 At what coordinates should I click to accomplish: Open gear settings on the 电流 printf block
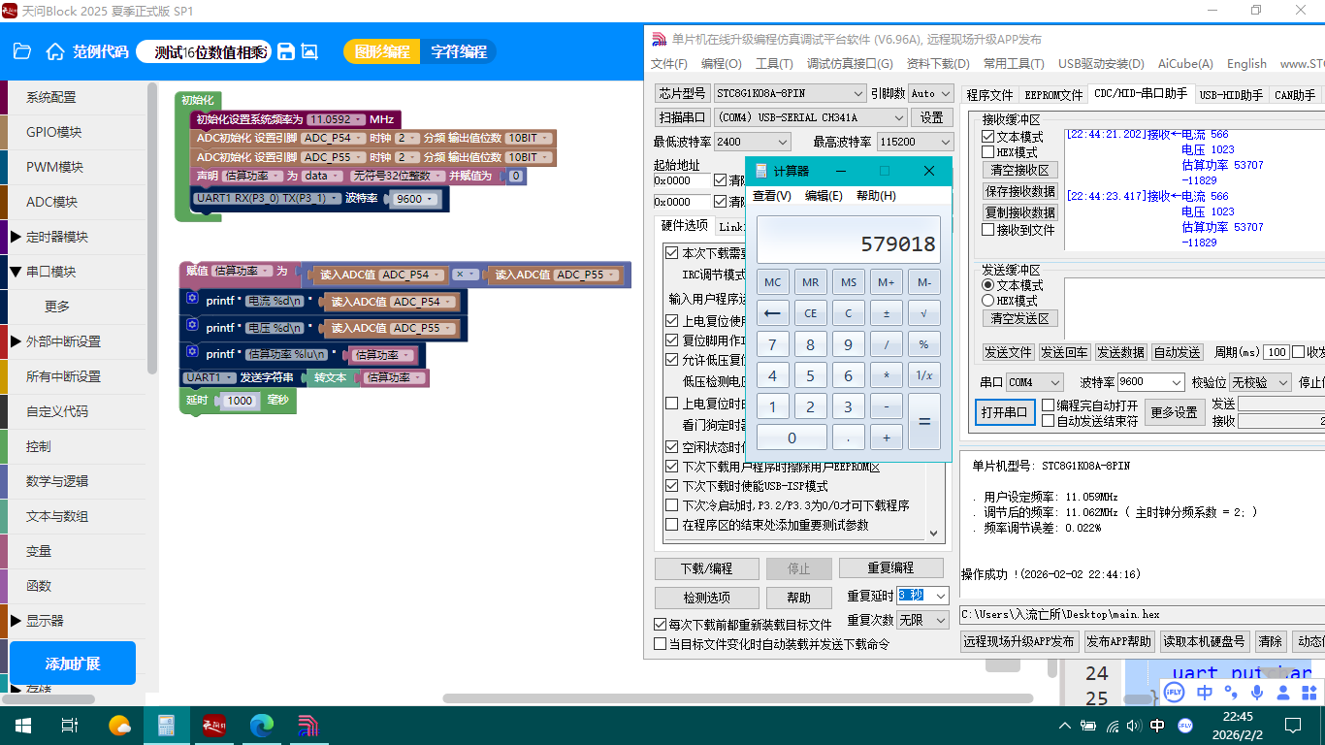click(192, 300)
